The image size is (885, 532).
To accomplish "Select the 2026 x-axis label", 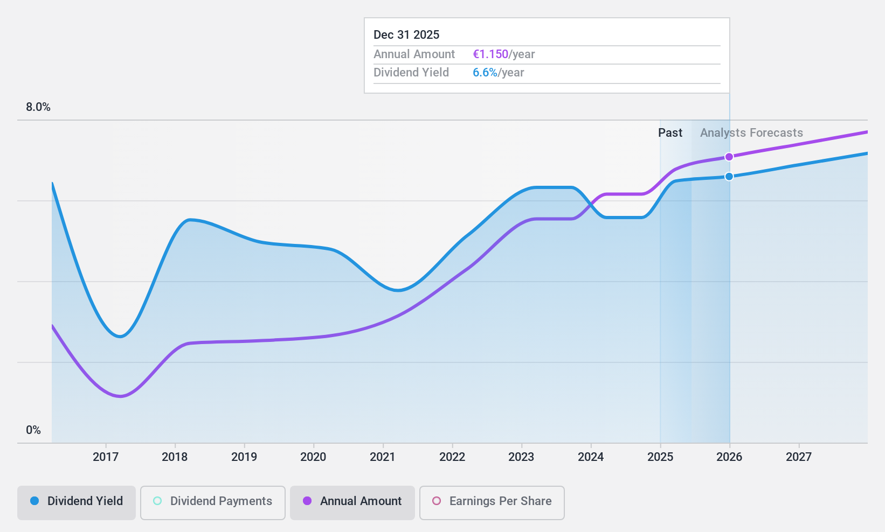I will click(729, 457).
